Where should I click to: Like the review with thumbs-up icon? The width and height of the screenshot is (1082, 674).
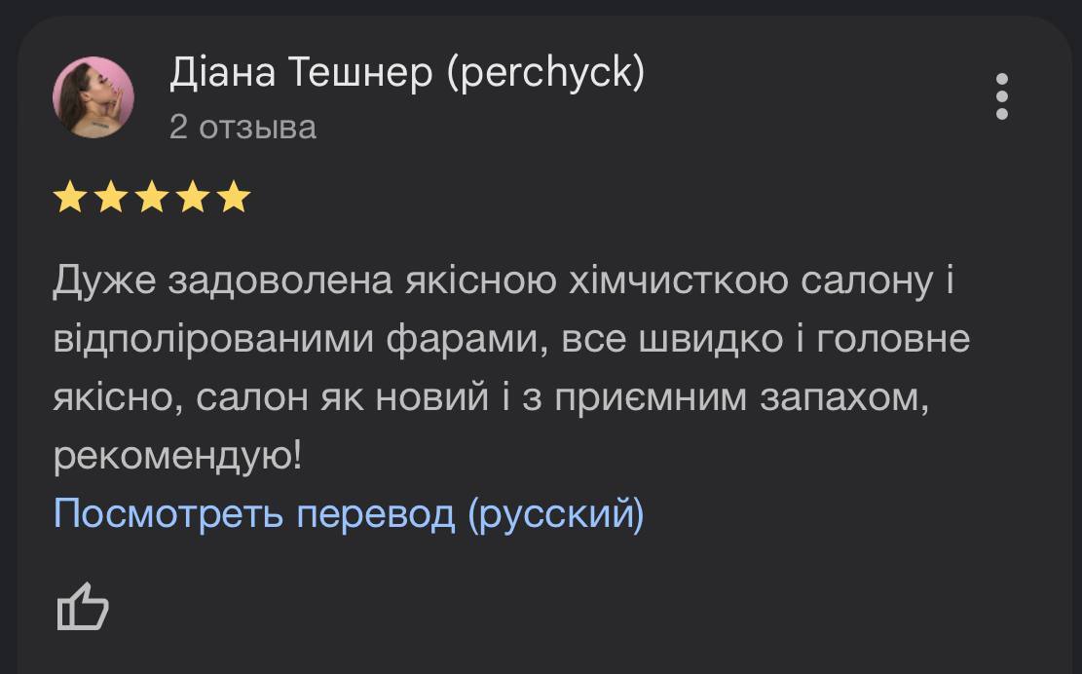click(x=82, y=607)
